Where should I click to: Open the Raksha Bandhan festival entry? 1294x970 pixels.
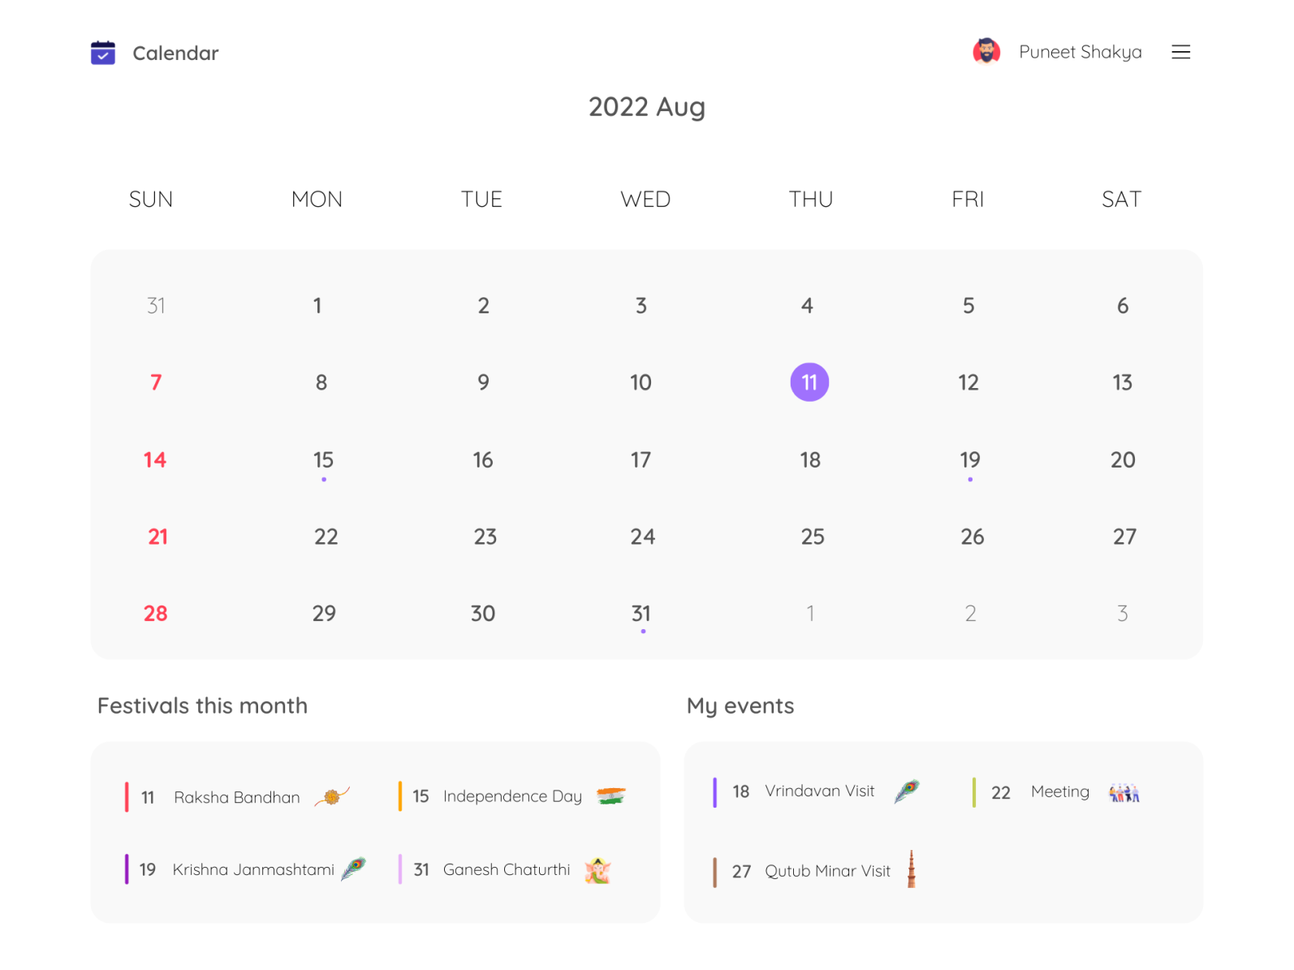(238, 797)
